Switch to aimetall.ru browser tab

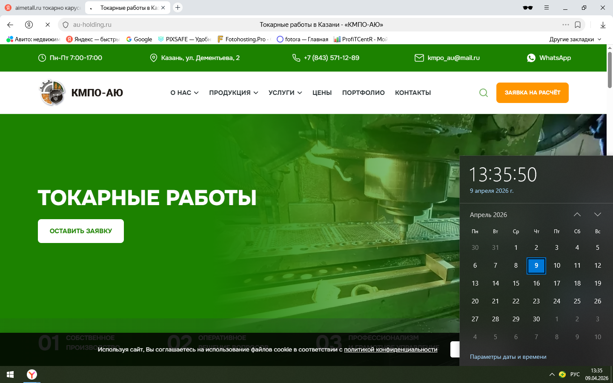[x=43, y=8]
